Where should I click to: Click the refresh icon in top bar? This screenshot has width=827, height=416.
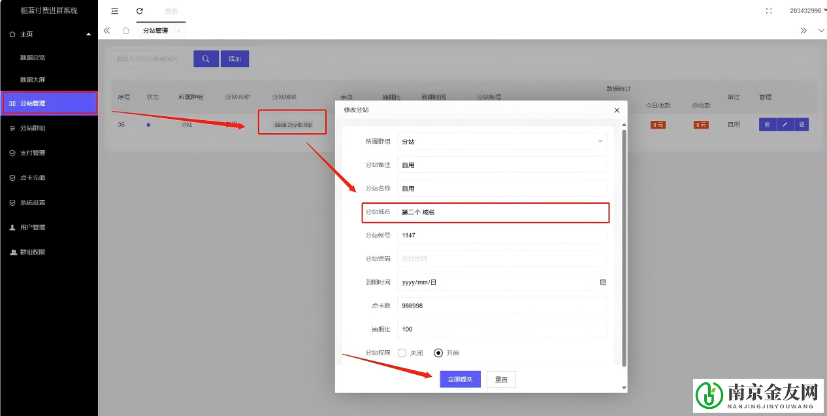[139, 11]
